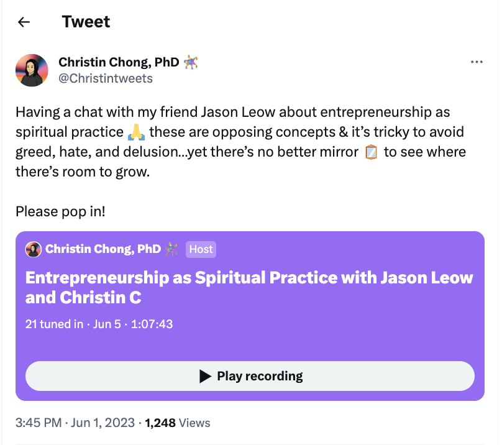The width and height of the screenshot is (502, 445).
Task: Click the badge emoji beside the author's name
Action: pos(191,62)
